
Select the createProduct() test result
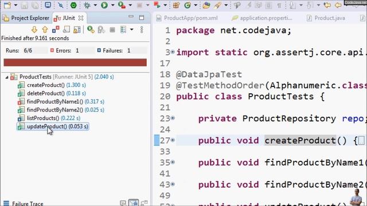(x=52, y=85)
